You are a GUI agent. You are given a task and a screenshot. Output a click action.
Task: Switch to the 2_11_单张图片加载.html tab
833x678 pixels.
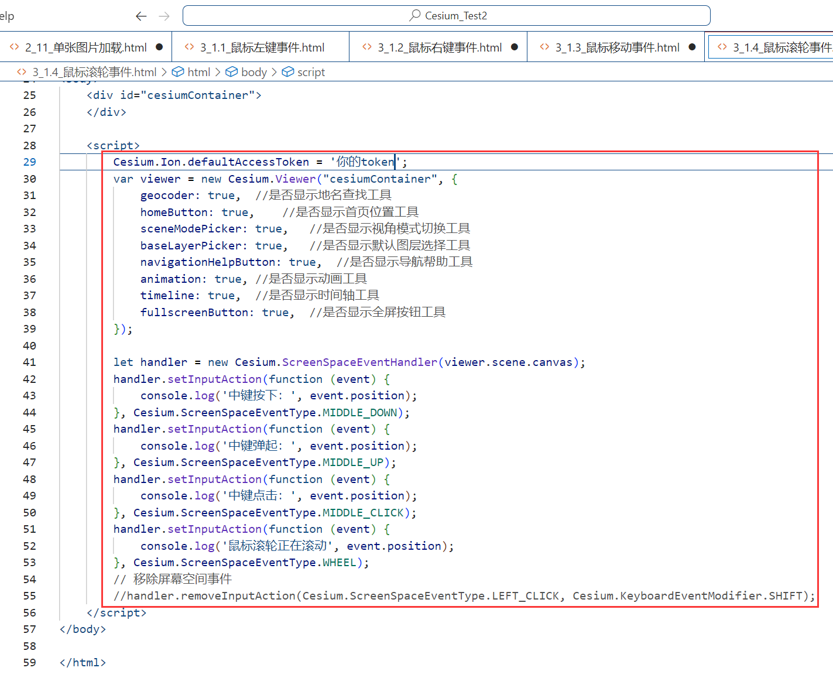tap(85, 47)
